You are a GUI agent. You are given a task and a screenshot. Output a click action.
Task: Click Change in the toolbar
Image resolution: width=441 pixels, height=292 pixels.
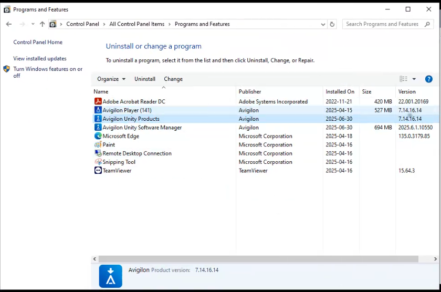[173, 79]
